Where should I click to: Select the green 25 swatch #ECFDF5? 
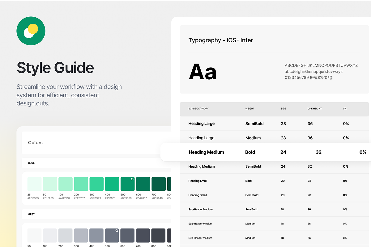(34, 184)
